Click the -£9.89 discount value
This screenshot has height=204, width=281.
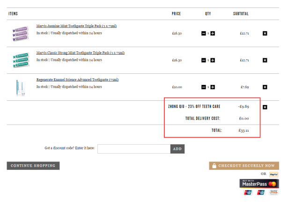click(244, 106)
